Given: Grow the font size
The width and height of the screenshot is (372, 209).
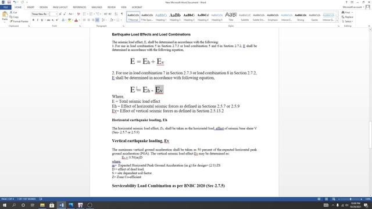Looking at the screenshot, I should pos(60,14).
